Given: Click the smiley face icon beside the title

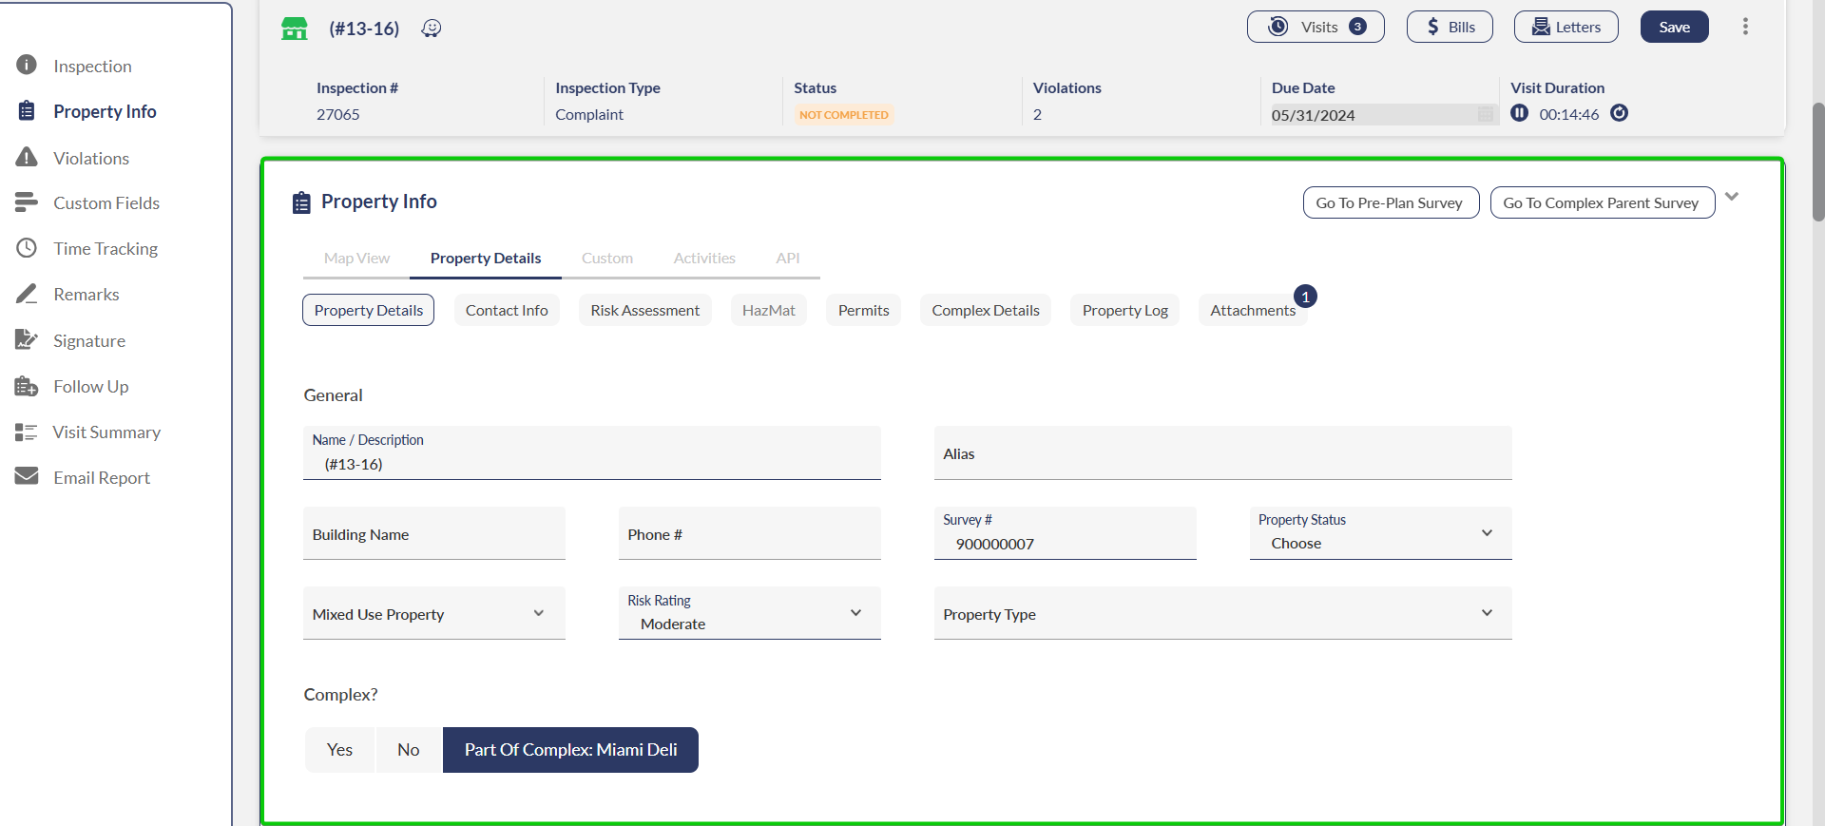Looking at the screenshot, I should coord(432,29).
